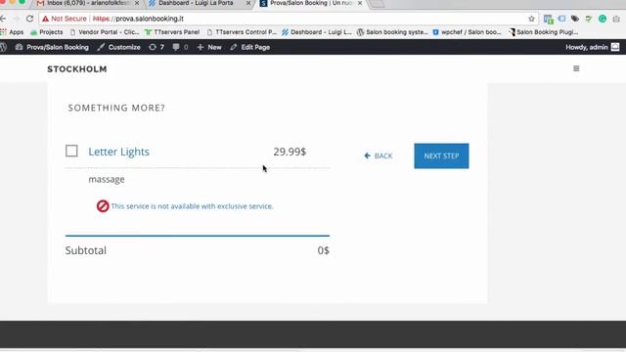Go back in browser history
The width and height of the screenshot is (626, 352).
tap(3, 19)
